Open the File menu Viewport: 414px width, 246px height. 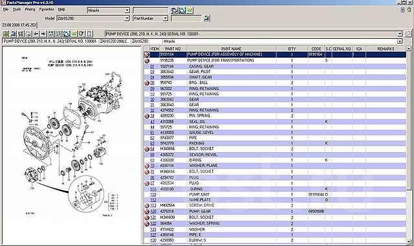pos(6,9)
